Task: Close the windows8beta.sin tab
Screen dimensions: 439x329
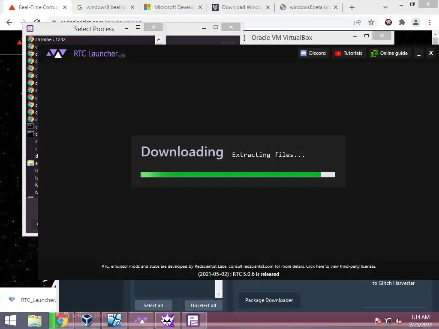Action: pyautogui.click(x=336, y=8)
